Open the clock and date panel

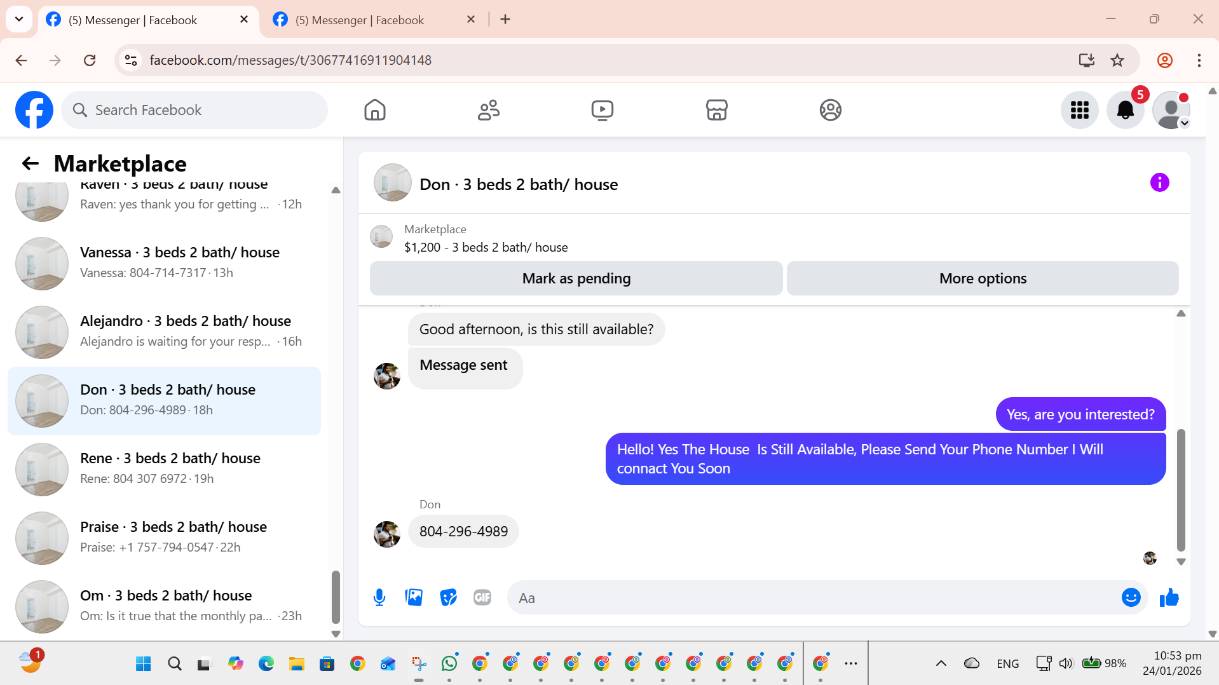1172,663
